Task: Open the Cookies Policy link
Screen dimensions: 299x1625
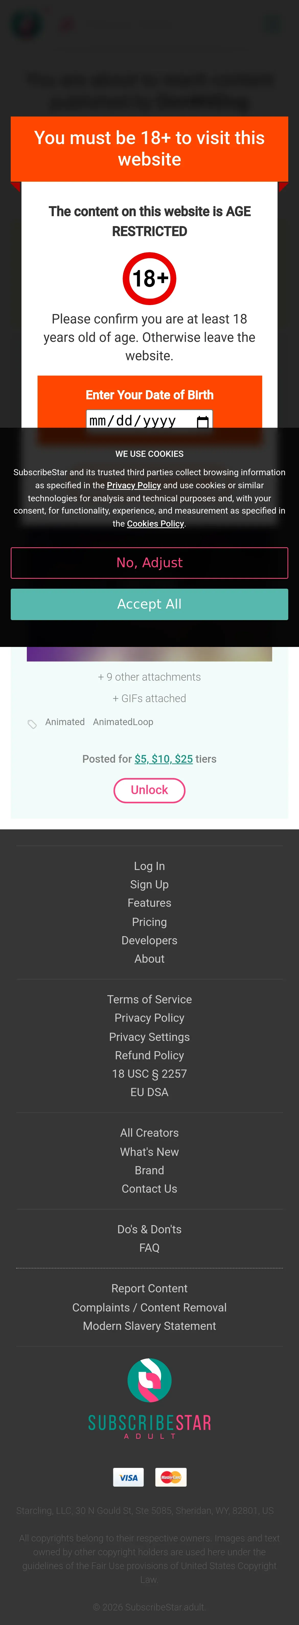Action: [x=155, y=524]
